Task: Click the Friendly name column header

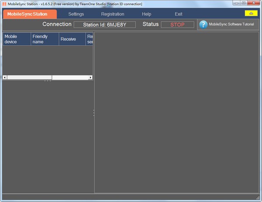Action: [45, 39]
